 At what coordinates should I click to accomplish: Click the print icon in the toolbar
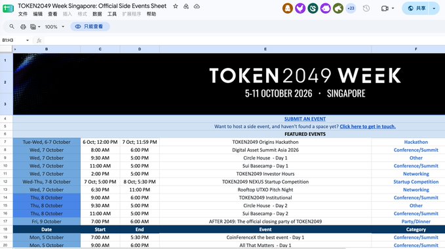(x=23, y=27)
